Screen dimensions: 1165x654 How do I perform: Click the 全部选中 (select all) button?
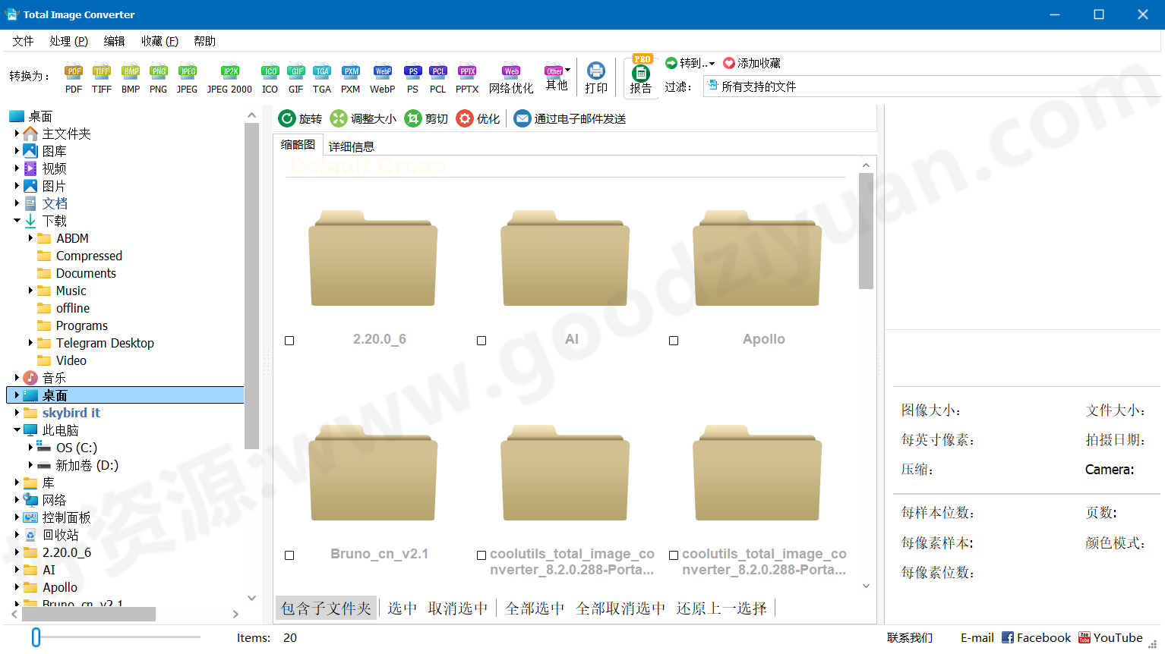tap(534, 608)
